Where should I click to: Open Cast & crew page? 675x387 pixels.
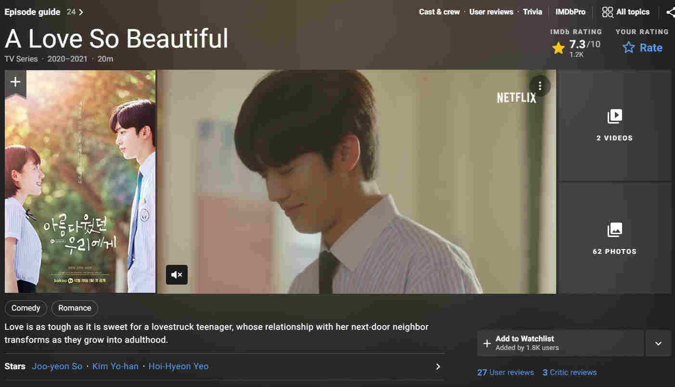point(439,12)
